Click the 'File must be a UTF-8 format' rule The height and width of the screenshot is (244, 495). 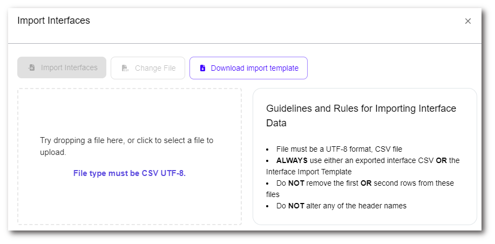(339, 149)
